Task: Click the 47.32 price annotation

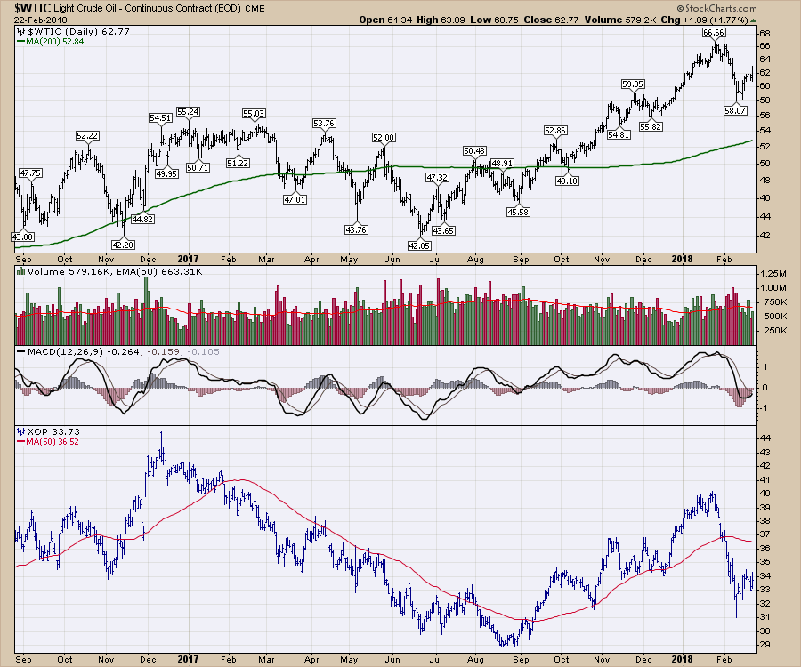Action: pos(437,178)
